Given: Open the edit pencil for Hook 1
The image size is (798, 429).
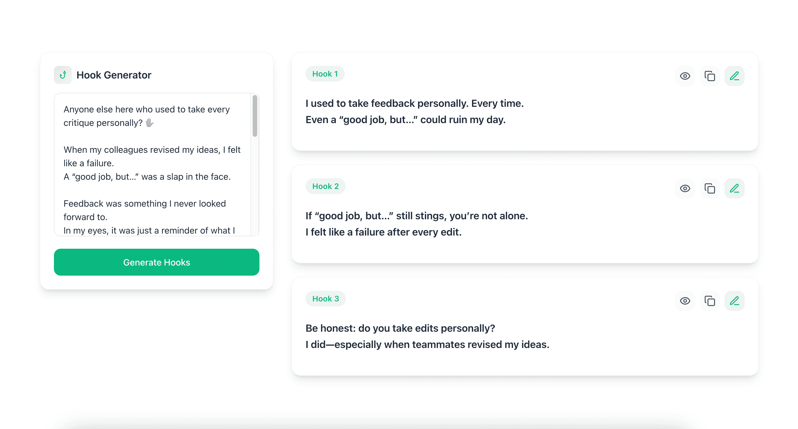Looking at the screenshot, I should click(x=735, y=75).
